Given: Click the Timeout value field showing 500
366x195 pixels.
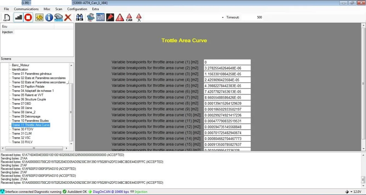Looking at the screenshot, I should pos(259,17).
